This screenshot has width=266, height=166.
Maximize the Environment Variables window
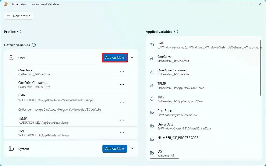pos(249,4)
